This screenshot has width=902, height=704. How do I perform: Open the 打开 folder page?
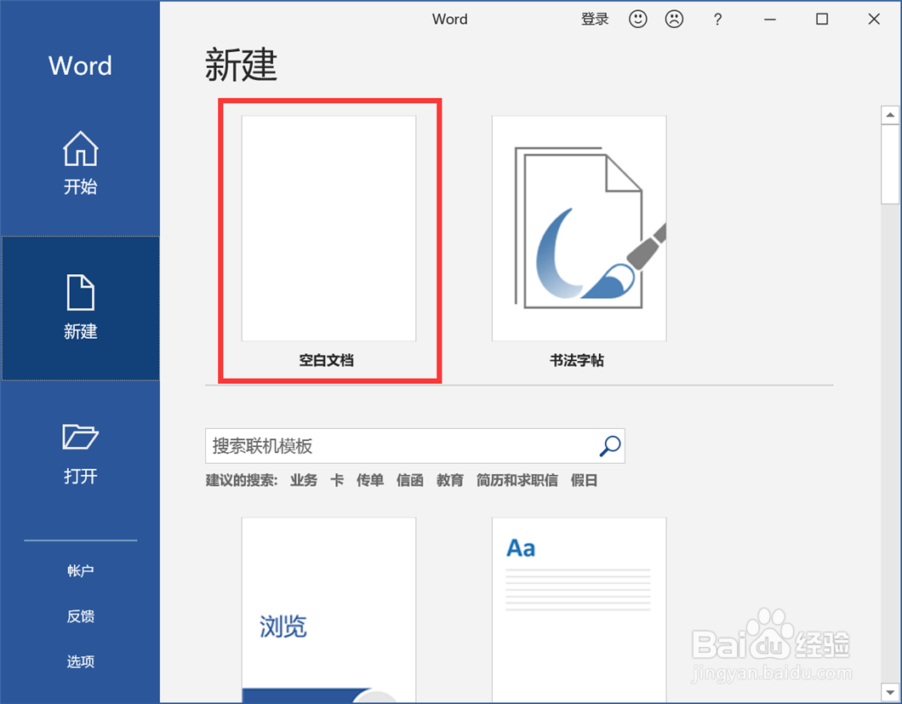point(81,454)
